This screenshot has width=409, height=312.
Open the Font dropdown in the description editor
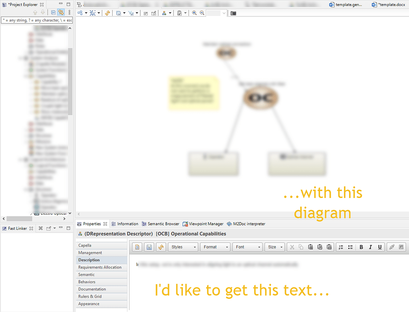(x=247, y=247)
